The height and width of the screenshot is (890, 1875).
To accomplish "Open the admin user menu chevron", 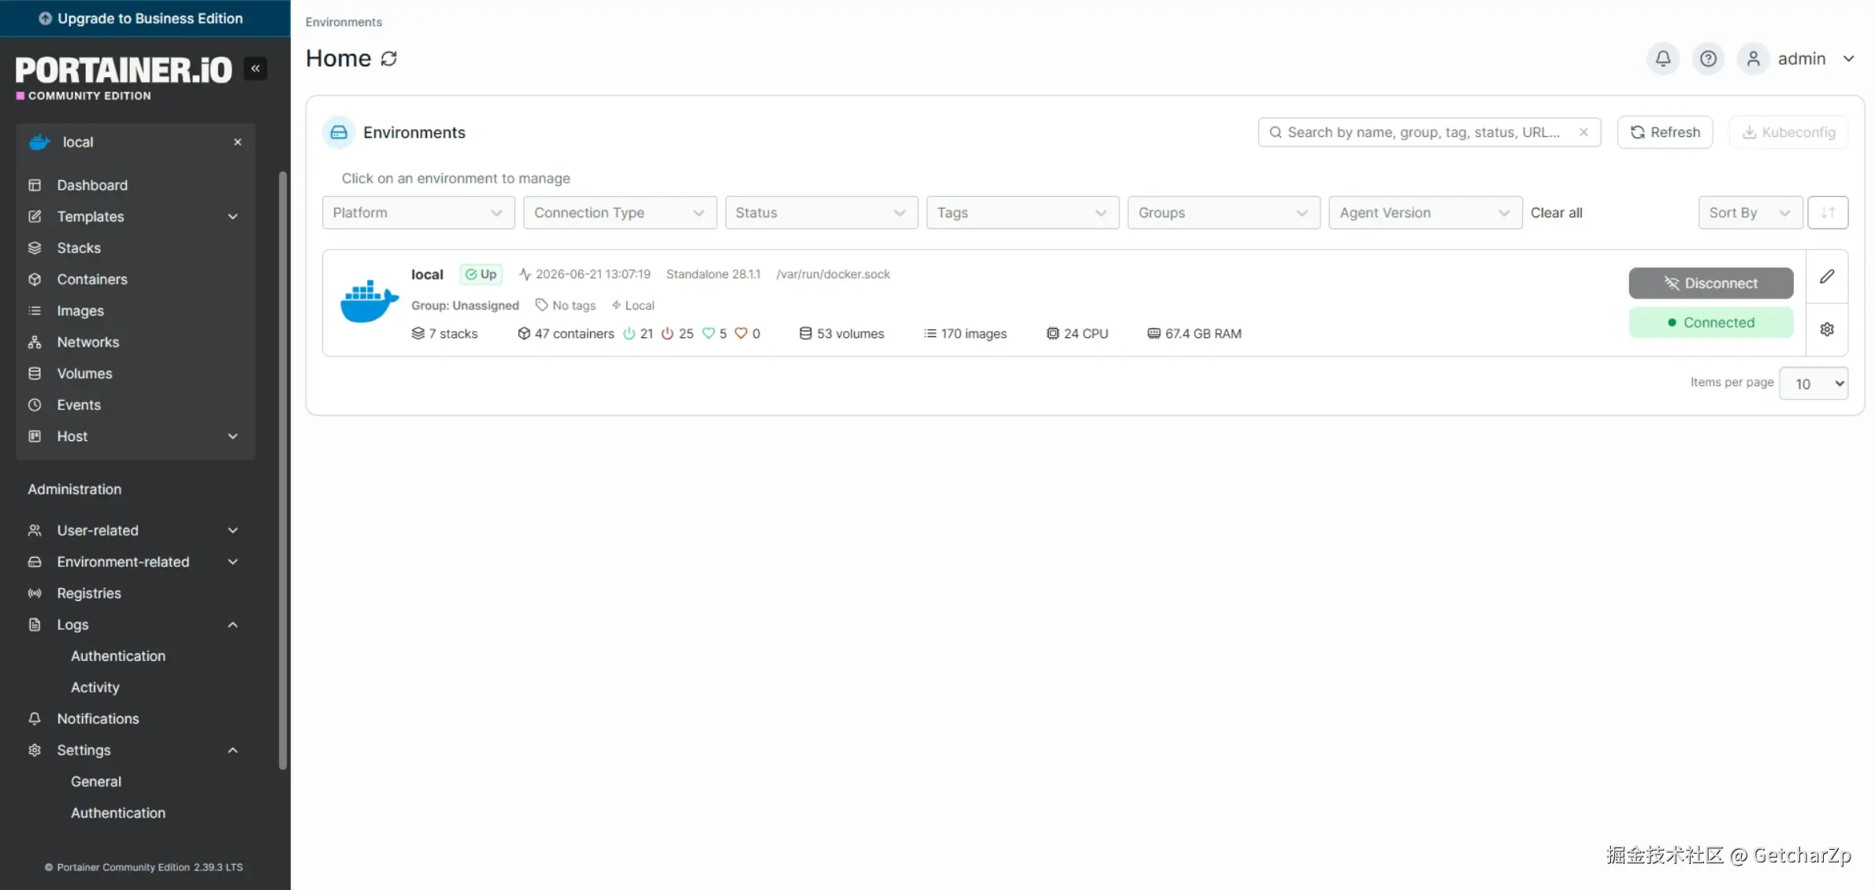I will pos(1848,58).
